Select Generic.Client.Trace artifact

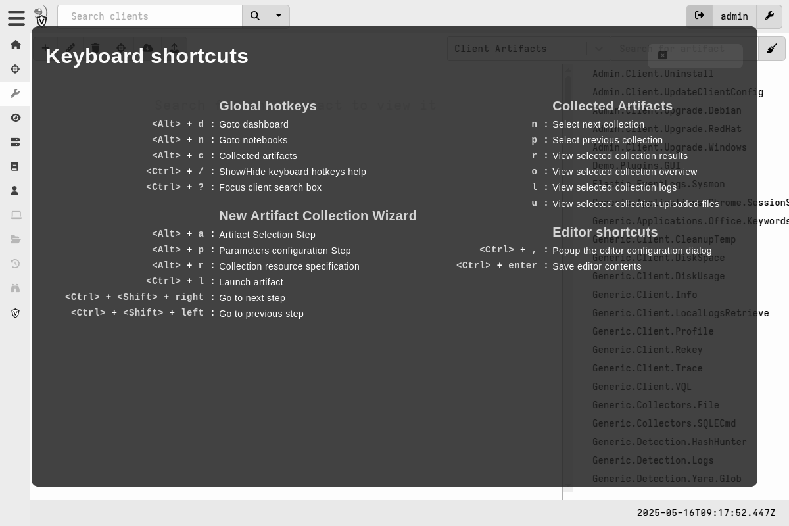(x=647, y=368)
